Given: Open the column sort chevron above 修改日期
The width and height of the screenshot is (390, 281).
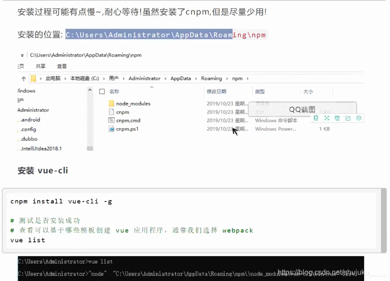Looking at the screenshot, I should tap(152, 87).
